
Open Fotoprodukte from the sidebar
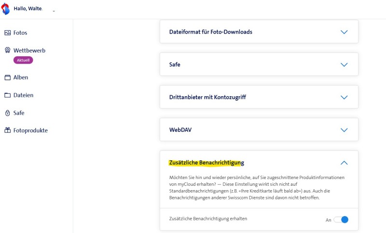coord(30,130)
